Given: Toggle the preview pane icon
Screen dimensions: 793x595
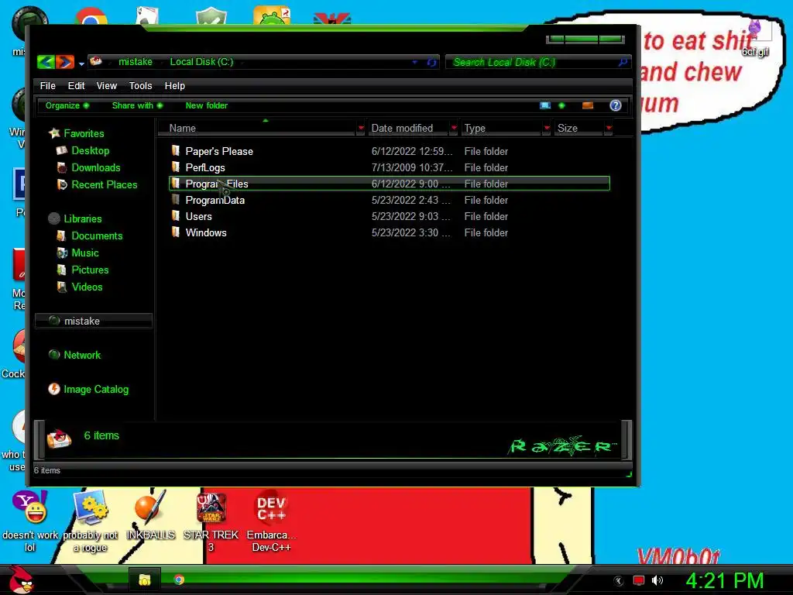Looking at the screenshot, I should pos(587,105).
